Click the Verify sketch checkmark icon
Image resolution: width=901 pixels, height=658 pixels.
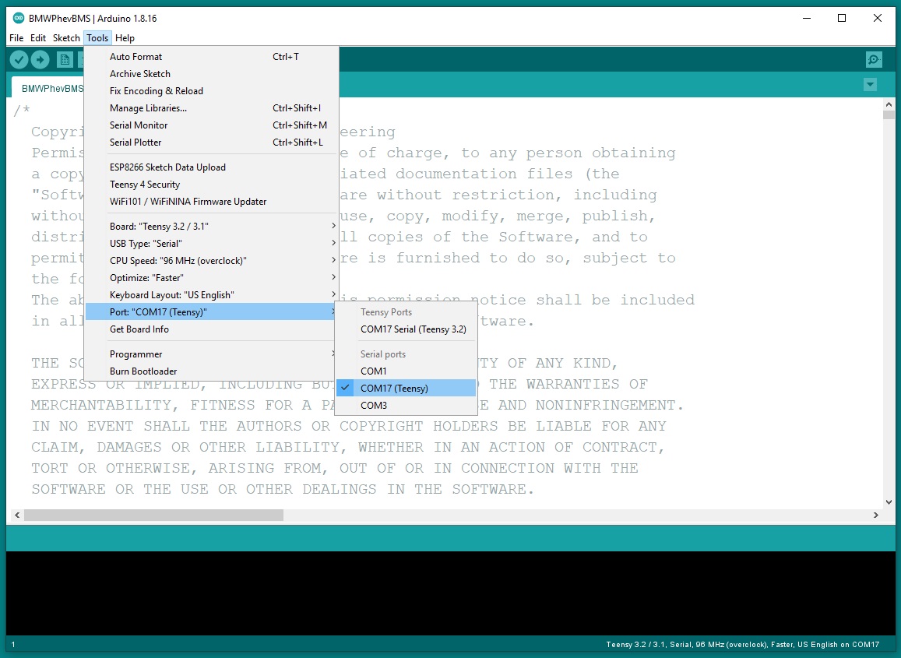click(x=19, y=60)
